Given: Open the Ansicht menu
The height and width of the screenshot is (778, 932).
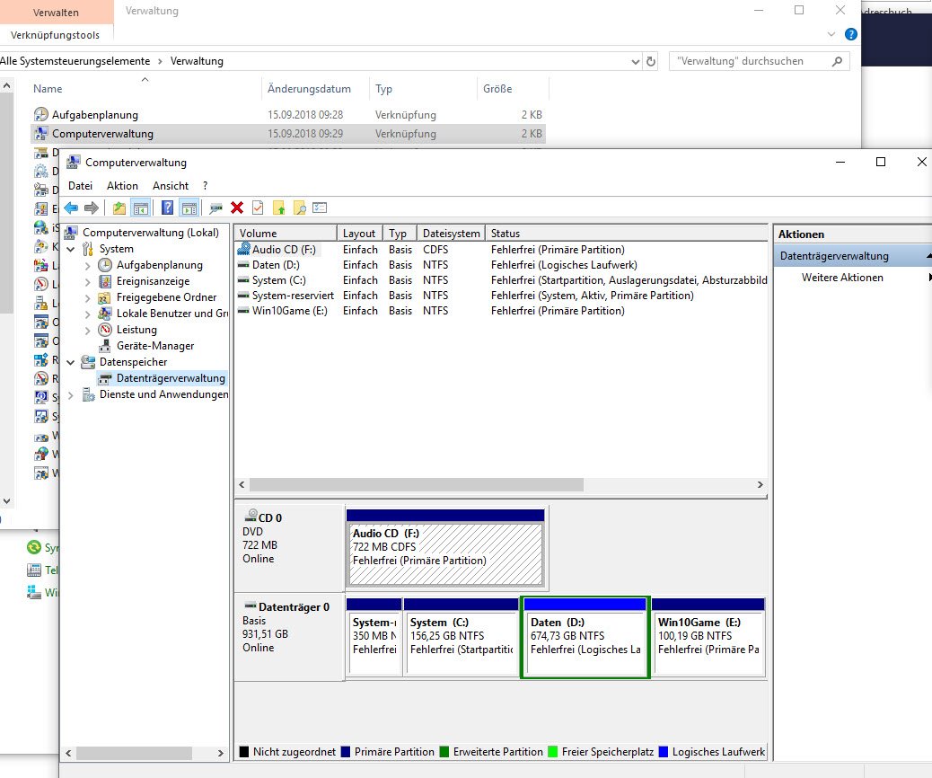Looking at the screenshot, I should pos(171,185).
